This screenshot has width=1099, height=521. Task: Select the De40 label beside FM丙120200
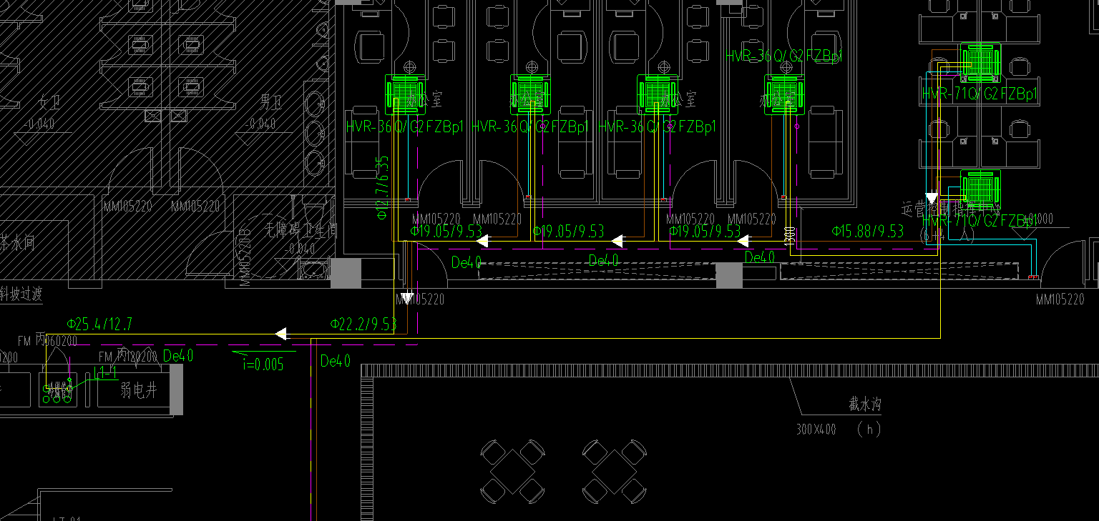178,356
